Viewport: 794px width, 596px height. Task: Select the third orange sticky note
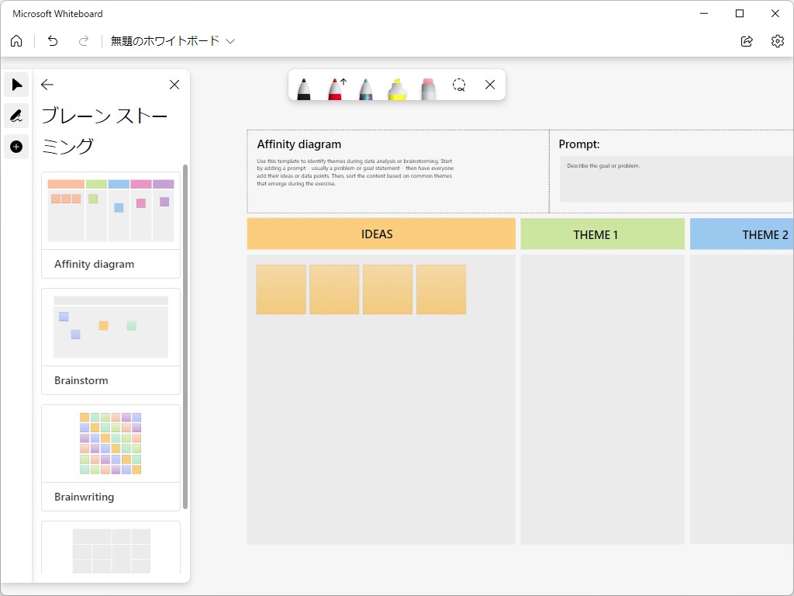[388, 289]
